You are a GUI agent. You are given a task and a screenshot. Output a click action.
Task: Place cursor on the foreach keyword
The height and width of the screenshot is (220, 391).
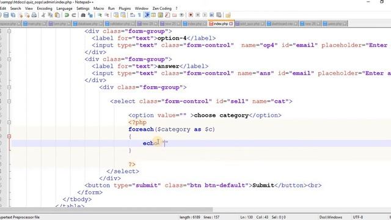(x=141, y=130)
